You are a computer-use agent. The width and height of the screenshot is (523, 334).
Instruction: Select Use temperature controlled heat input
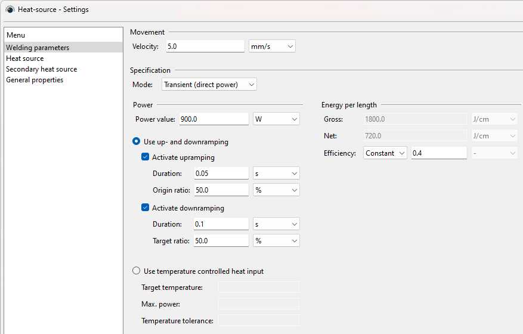pyautogui.click(x=136, y=271)
